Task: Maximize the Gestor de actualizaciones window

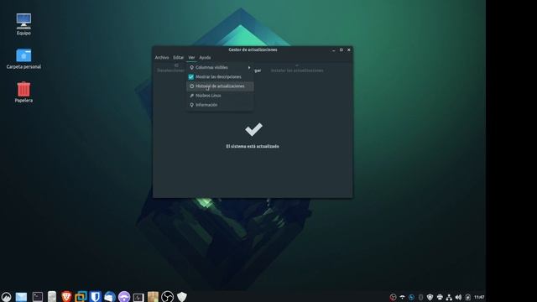Action: [341, 50]
